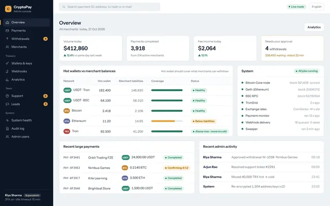This screenshot has width=330, height=206.
Task: Open the Volume today card
Action: coord(91,48)
